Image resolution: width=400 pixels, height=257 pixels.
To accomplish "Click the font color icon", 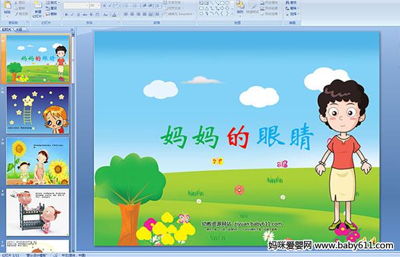I will pyautogui.click(x=114, y=15).
